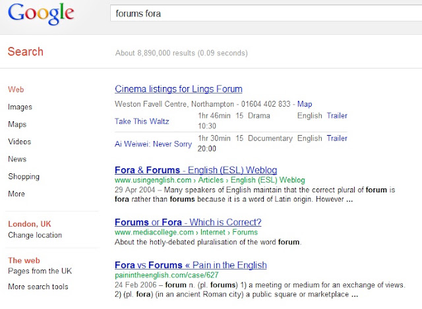
Task: Open Cinema listings for Lings Forum
Action: click(x=179, y=89)
